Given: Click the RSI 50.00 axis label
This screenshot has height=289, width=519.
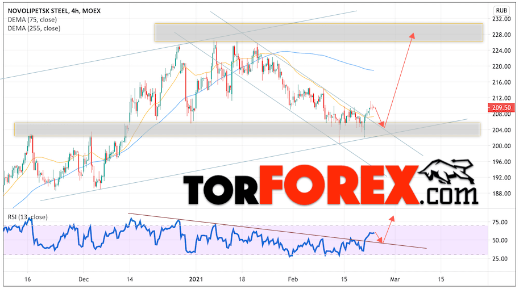Looking at the screenshot, I should (500, 240).
